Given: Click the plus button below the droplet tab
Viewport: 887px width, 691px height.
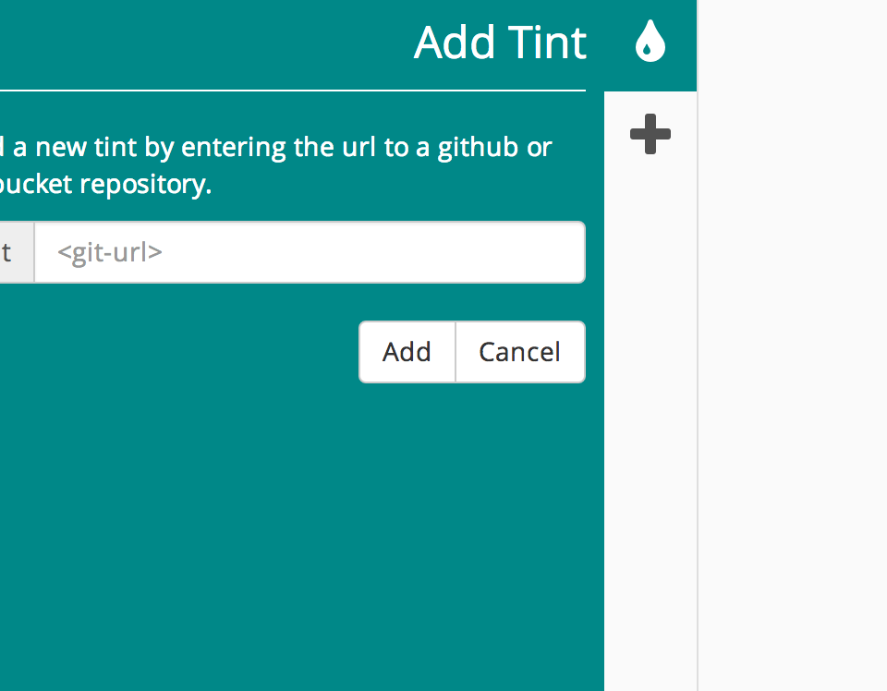Looking at the screenshot, I should point(650,134).
